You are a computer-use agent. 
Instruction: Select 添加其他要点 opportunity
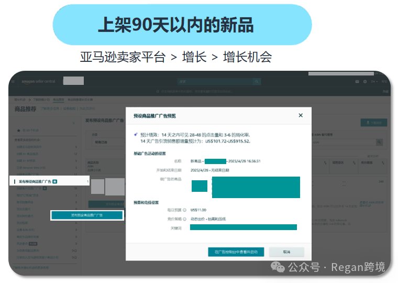(25, 216)
